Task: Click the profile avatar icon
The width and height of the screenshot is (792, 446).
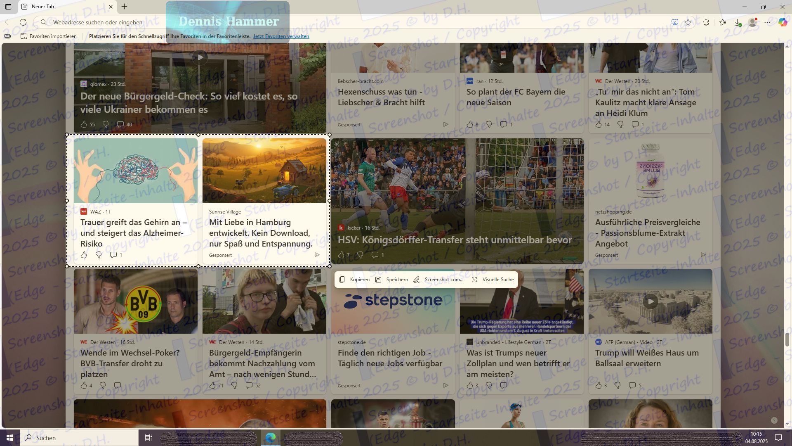Action: [753, 22]
